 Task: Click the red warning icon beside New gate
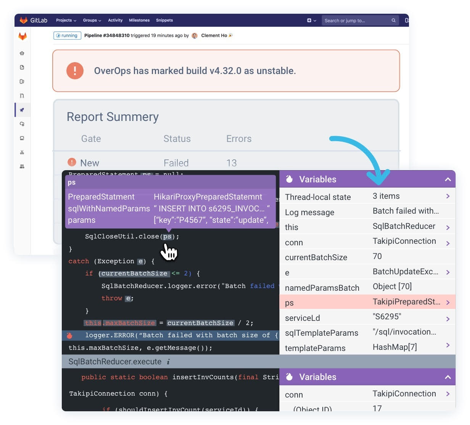pyautogui.click(x=72, y=162)
